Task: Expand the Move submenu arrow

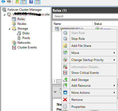Action: pos(114,53)
